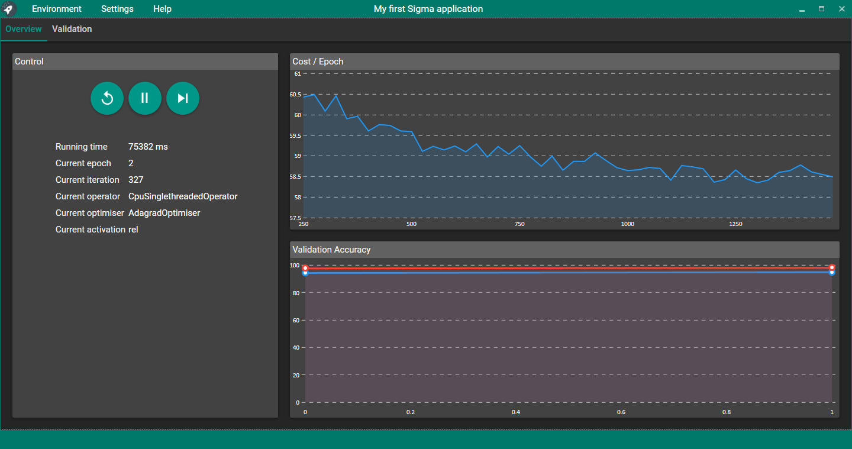Click the CpuSinglethreadedOperator value text
This screenshot has height=449, width=852.
(x=183, y=196)
